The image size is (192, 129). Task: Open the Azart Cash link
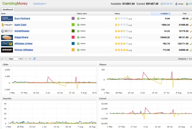point(20,25)
